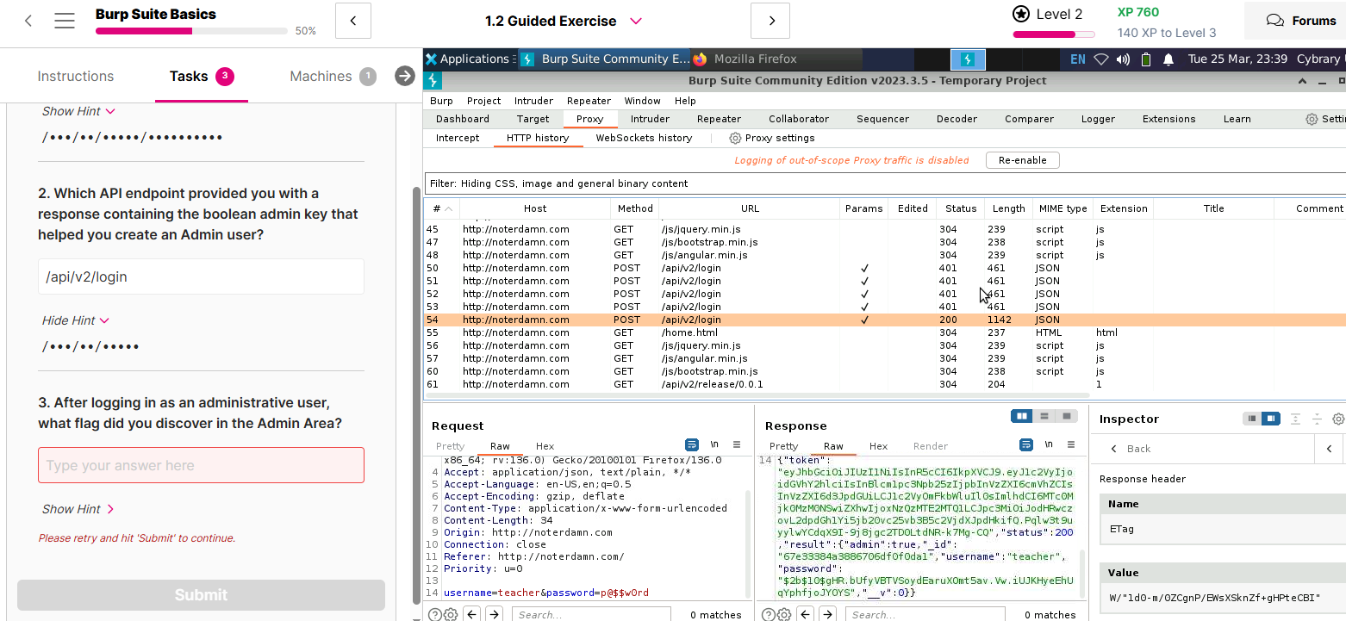Switch Response layout to side-by-side view
Image resolution: width=1346 pixels, height=621 pixels.
pyautogui.click(x=1022, y=417)
